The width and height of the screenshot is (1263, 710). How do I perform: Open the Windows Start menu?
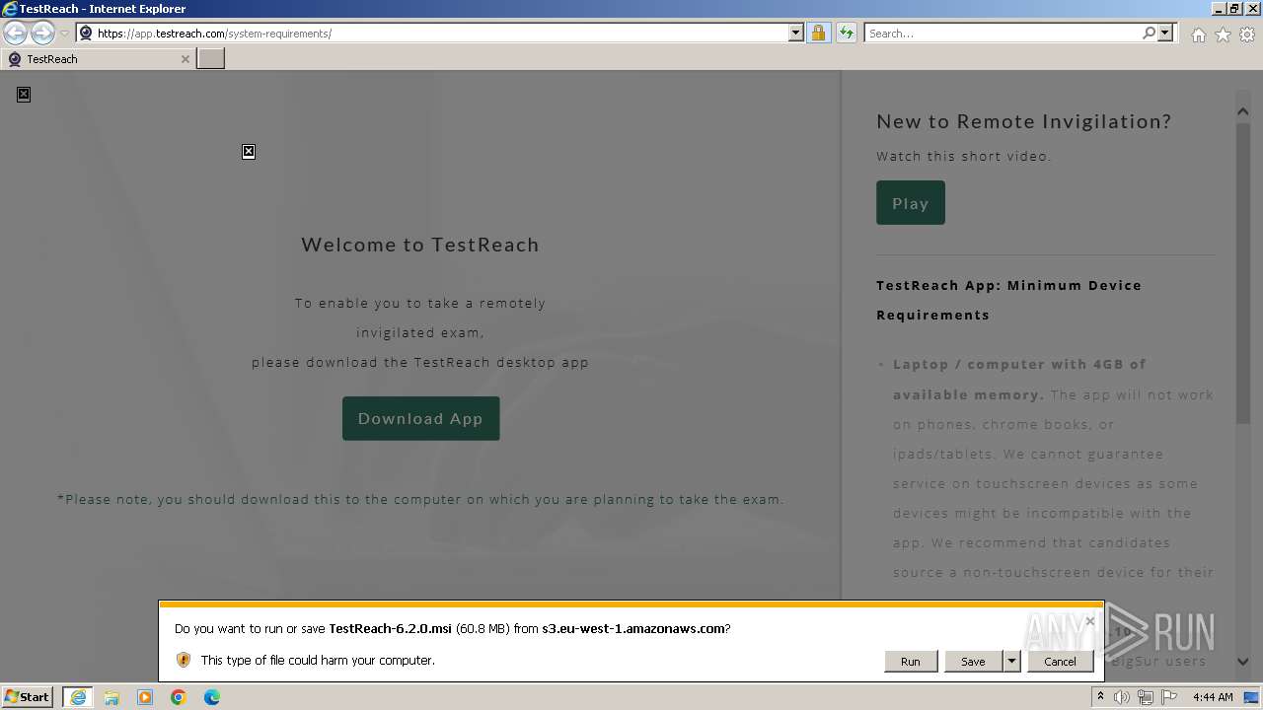[x=28, y=696]
